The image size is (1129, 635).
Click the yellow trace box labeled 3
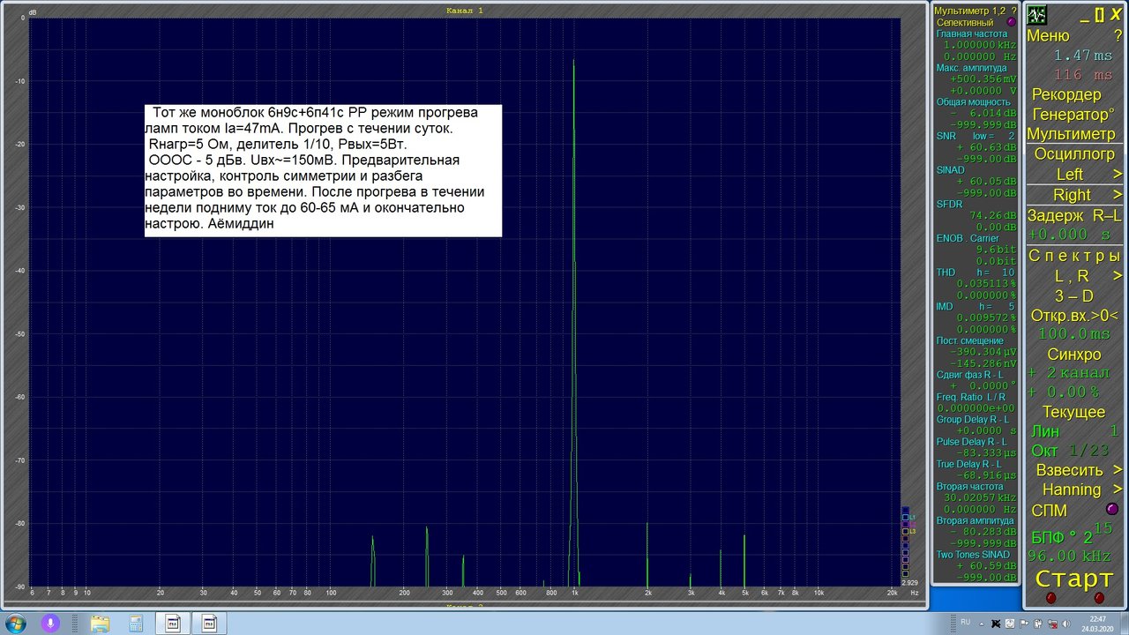[905, 532]
